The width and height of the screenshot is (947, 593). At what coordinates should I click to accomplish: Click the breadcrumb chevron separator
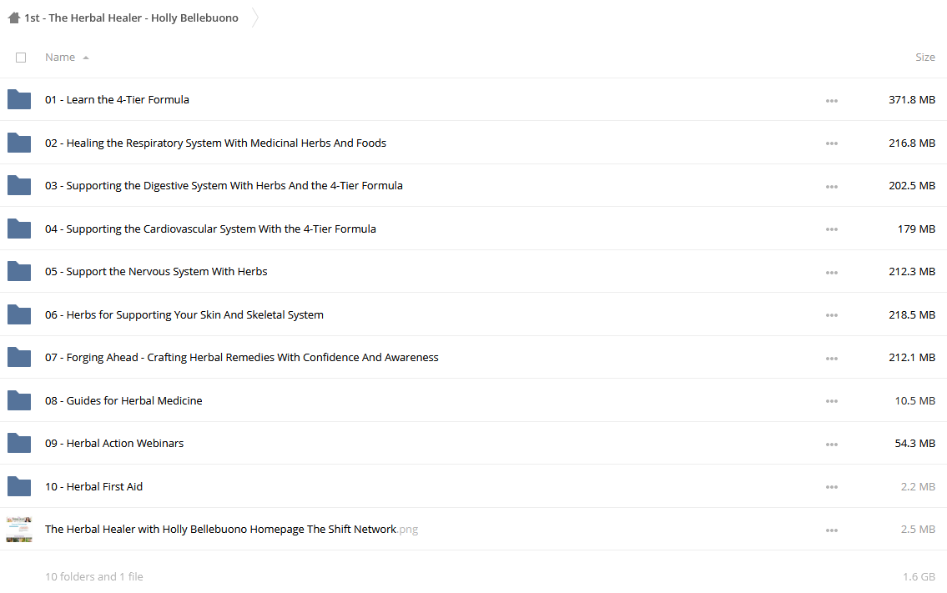254,18
